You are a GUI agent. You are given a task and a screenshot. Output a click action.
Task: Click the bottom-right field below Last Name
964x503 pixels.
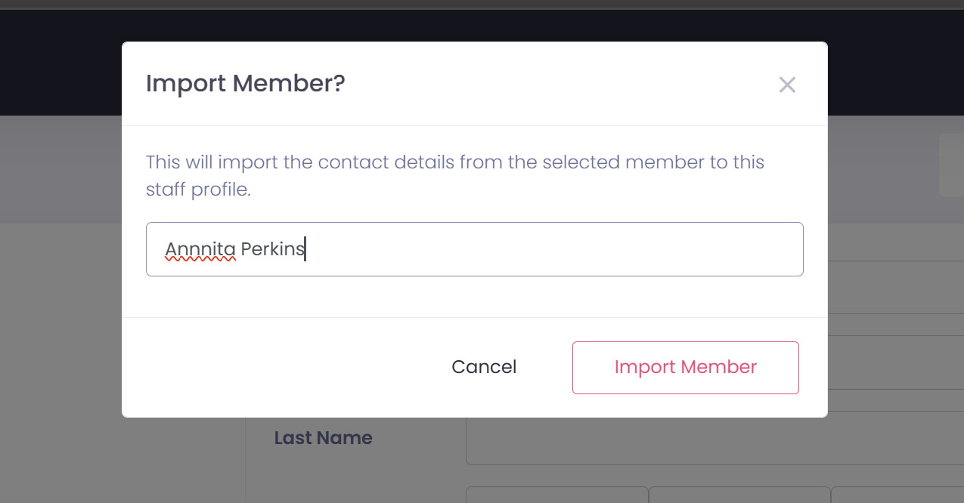pos(897,495)
